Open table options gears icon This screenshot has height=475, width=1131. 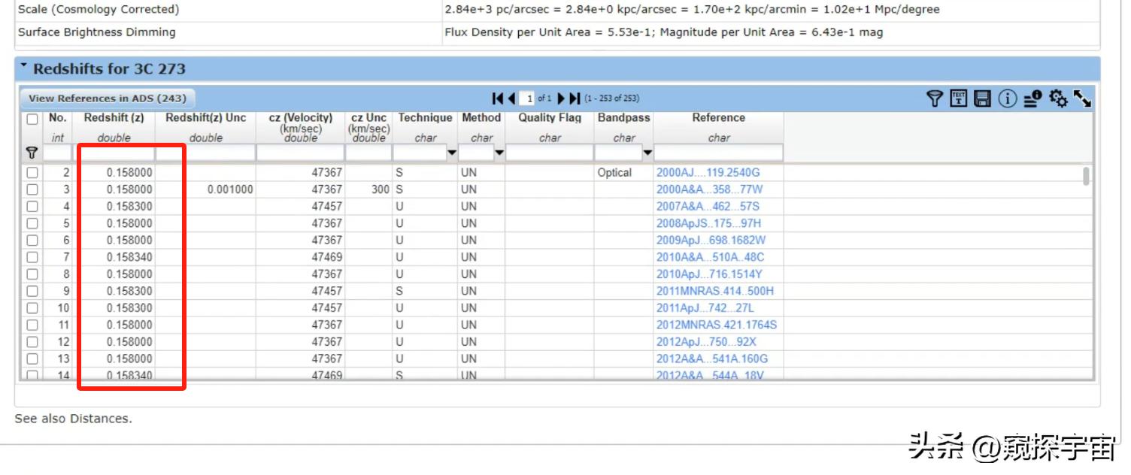click(1058, 98)
